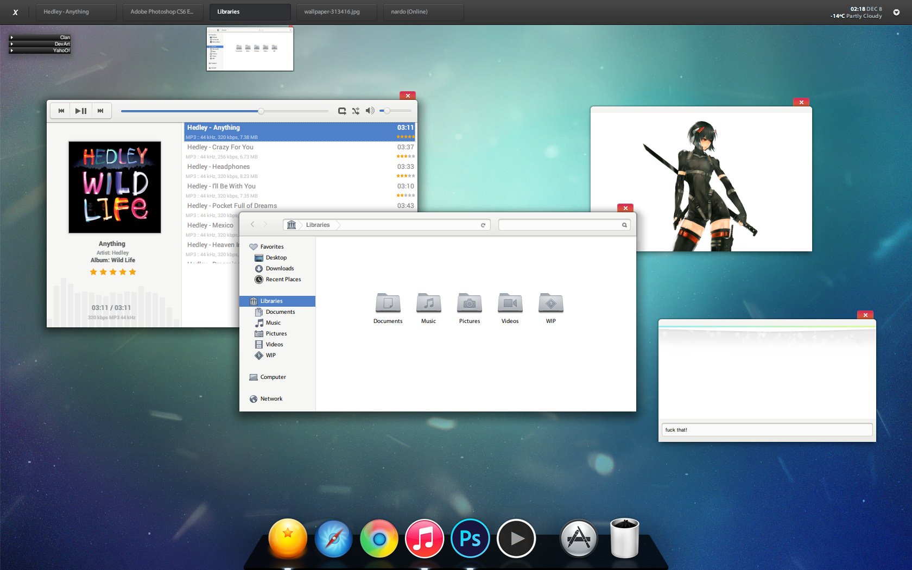Image resolution: width=912 pixels, height=570 pixels.
Task: Select track Hedley - Mexico
Action: coord(212,230)
